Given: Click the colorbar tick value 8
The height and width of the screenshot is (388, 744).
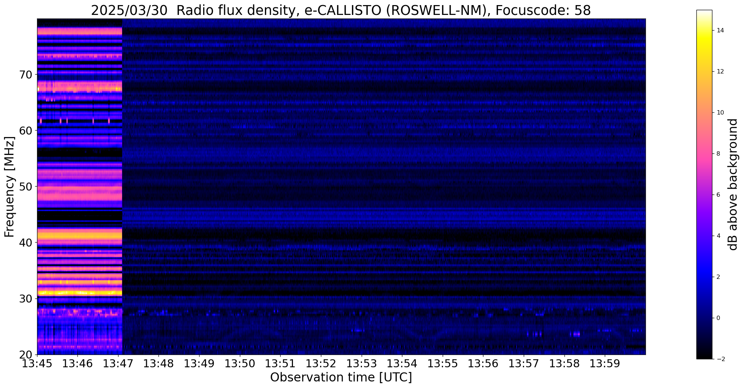Looking at the screenshot, I should point(718,154).
